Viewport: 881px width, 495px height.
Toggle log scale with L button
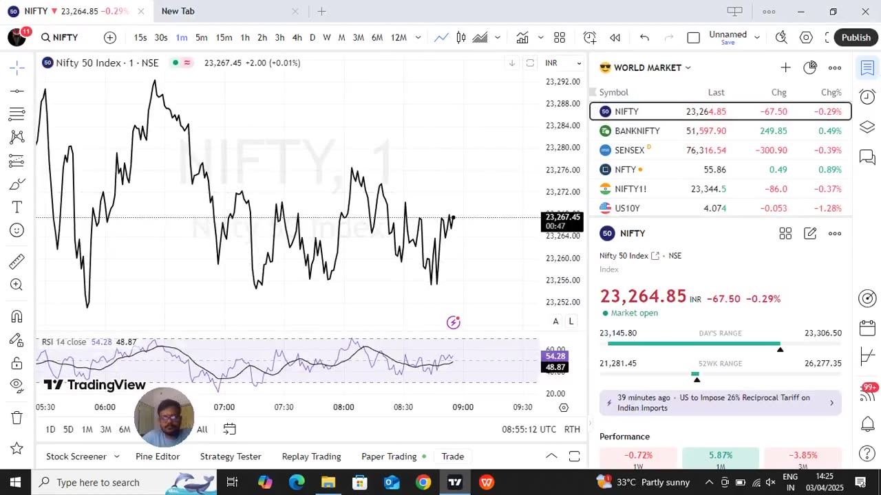click(x=571, y=321)
